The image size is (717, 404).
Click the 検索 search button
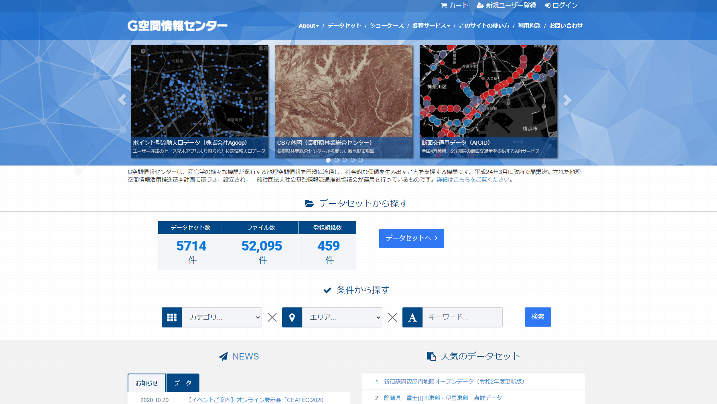pos(538,317)
